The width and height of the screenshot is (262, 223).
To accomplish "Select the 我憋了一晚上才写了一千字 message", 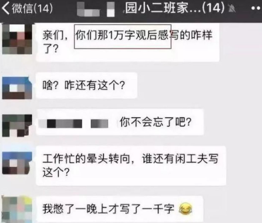I will [120, 209].
